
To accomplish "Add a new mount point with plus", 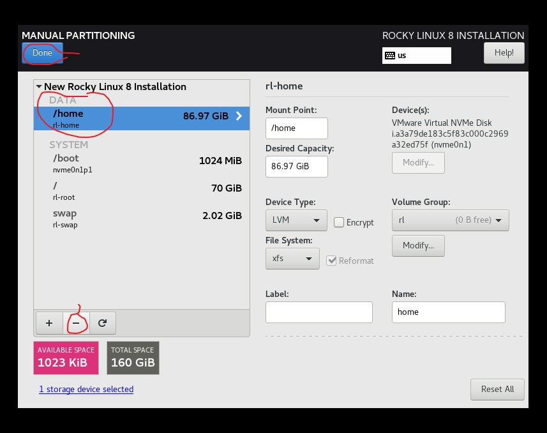I will pos(49,323).
